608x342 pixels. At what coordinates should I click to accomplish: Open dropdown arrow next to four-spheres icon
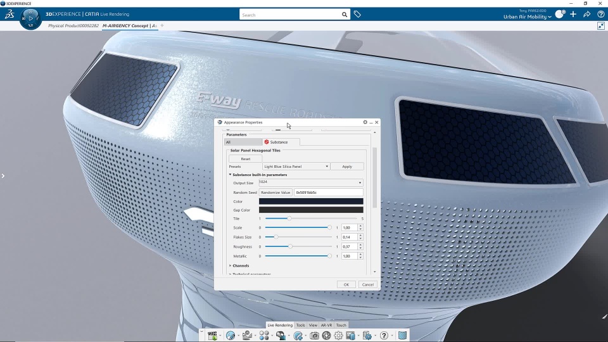tap(272, 336)
